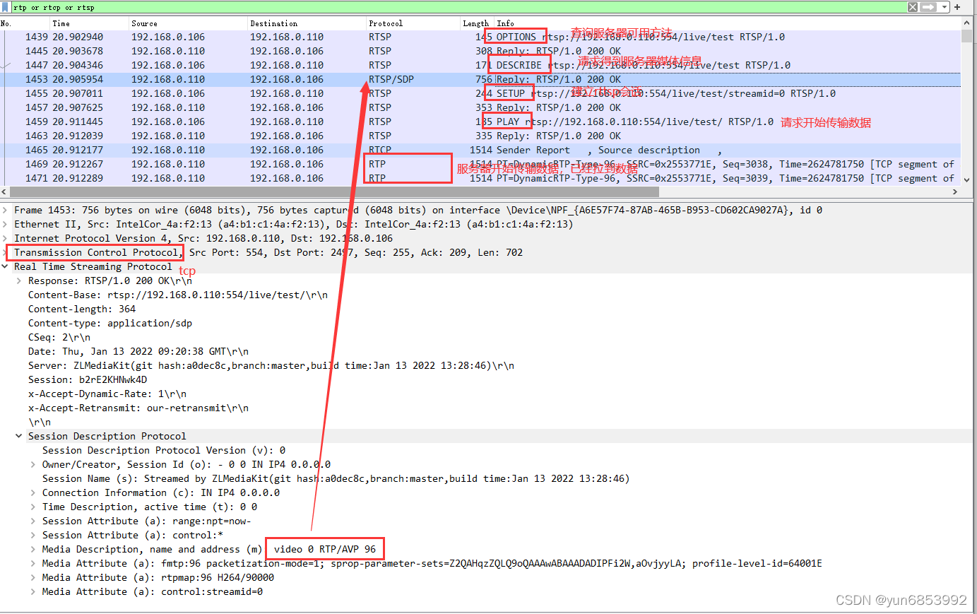
Task: Select x-Accept-Retransmit: our-retransmit line
Action: (138, 408)
